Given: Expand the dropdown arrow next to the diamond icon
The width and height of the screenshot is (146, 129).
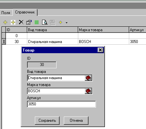Looking at the screenshot, I should (x=66, y=23).
